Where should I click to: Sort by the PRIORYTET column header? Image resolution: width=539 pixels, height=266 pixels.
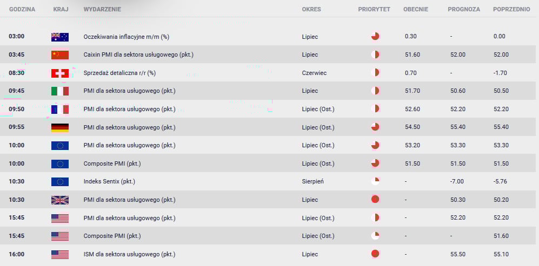coord(374,10)
